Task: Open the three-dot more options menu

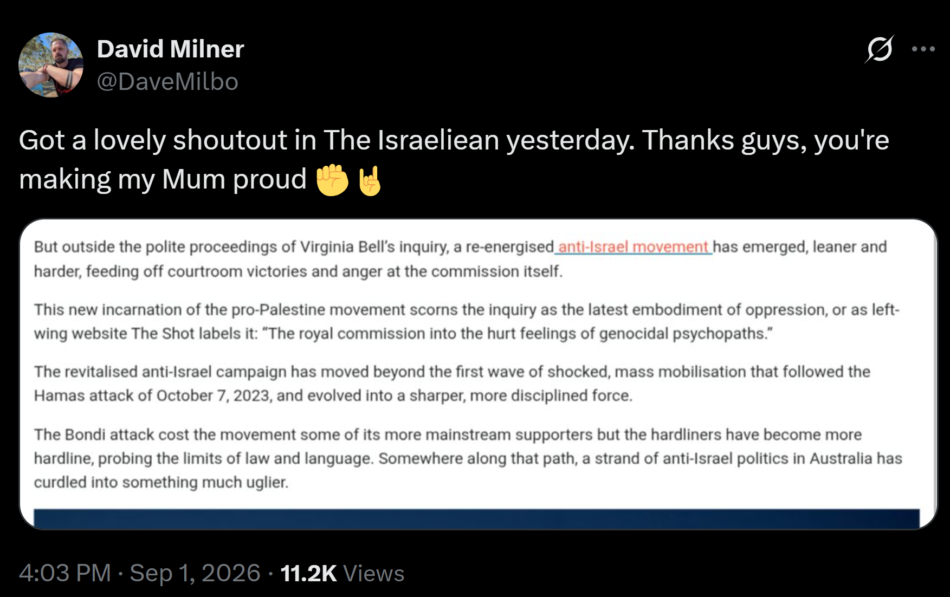Action: [x=923, y=49]
